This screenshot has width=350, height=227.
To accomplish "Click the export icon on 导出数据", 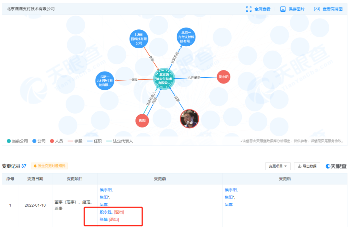I will point(300,166).
